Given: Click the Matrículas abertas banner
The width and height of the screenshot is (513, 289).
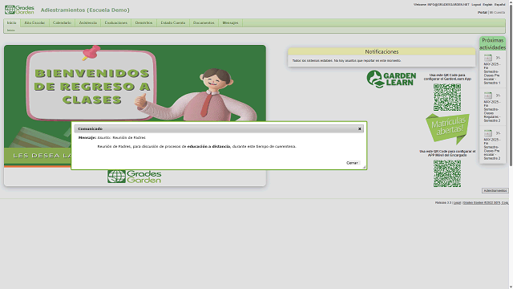Looking at the screenshot, I should 447,128.
